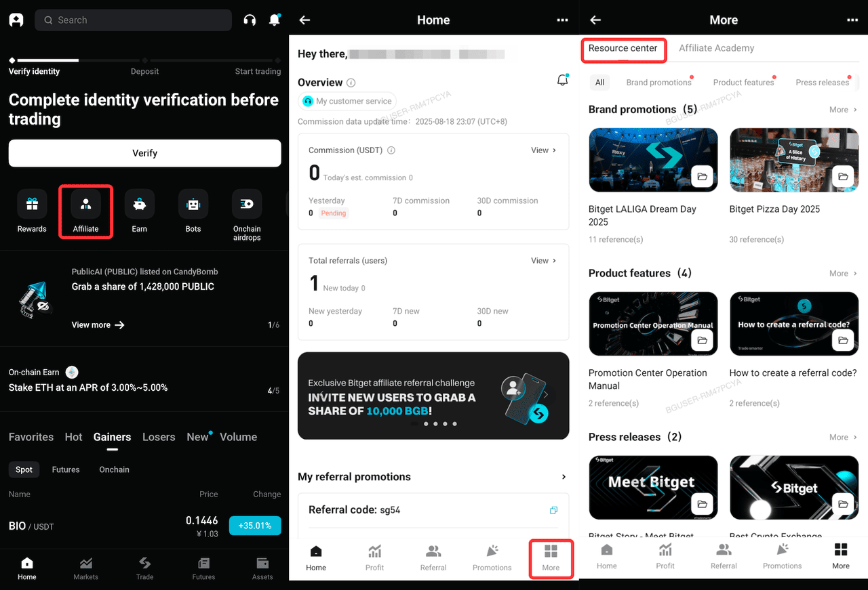Select the Onchain market filter
This screenshot has width=868, height=590.
coord(114,469)
